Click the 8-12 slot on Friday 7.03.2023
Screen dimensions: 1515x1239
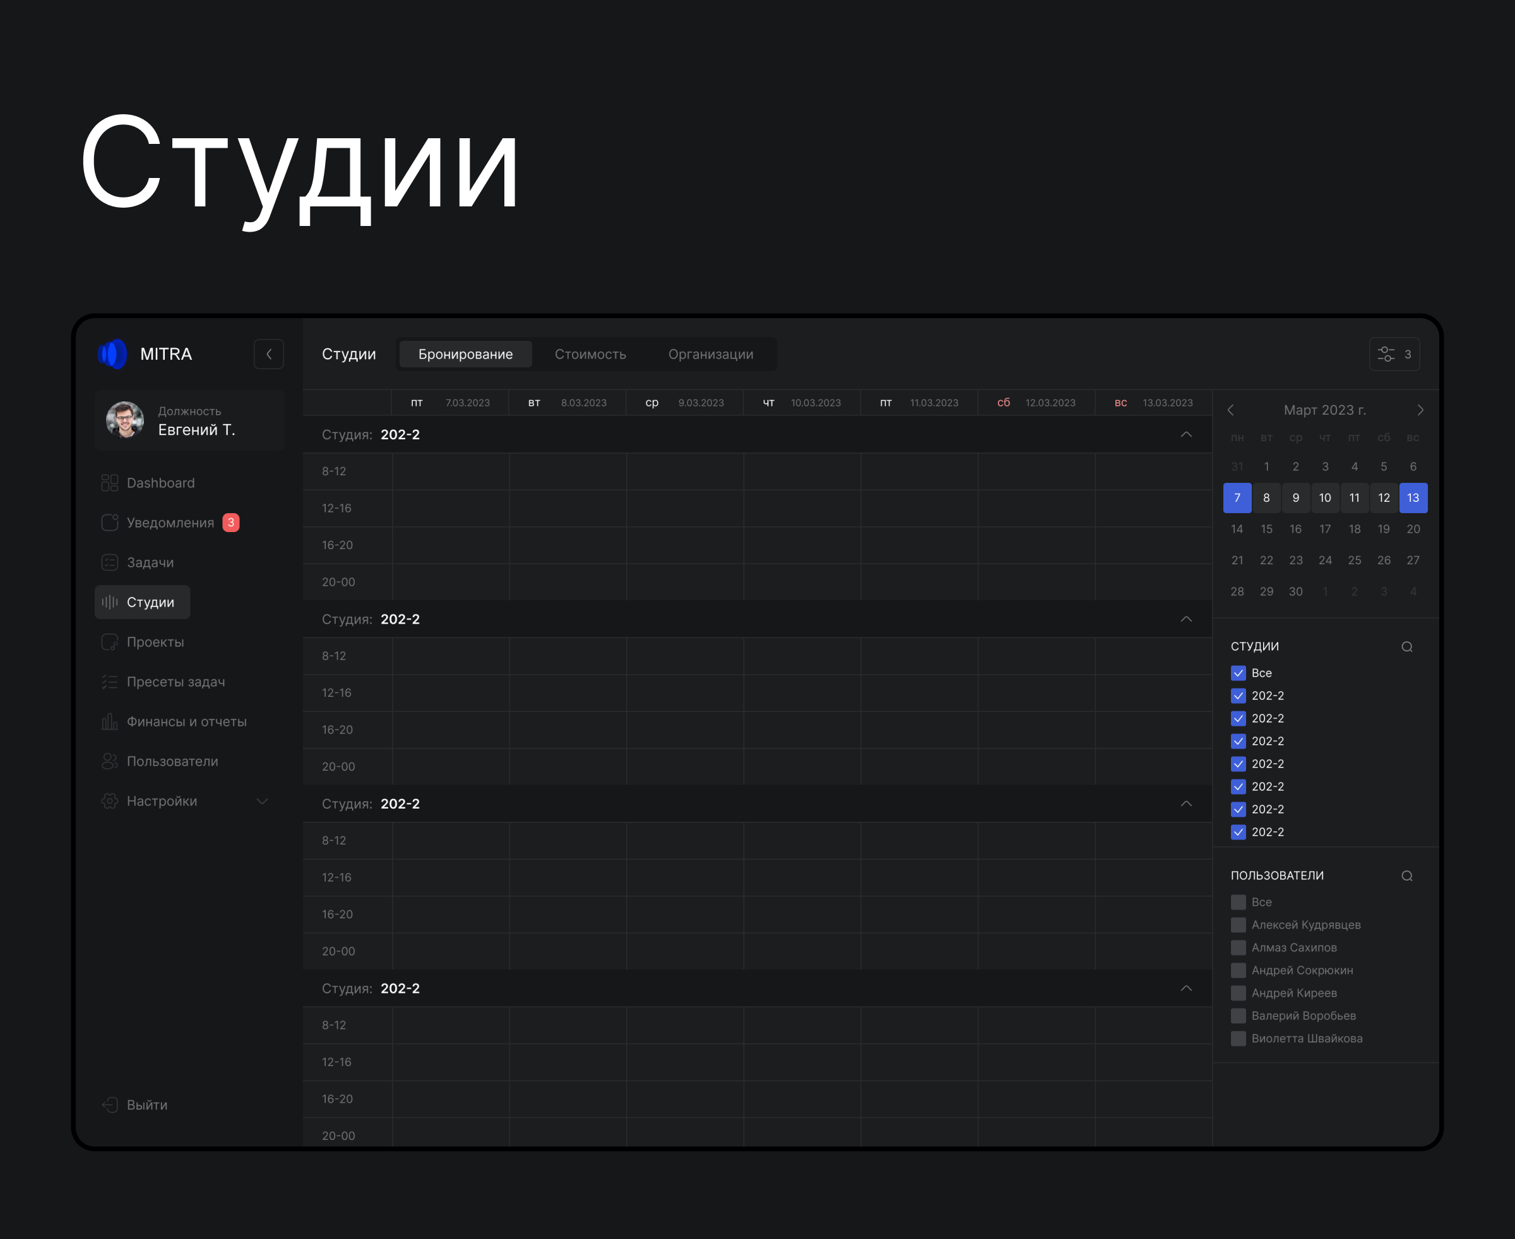tap(450, 471)
